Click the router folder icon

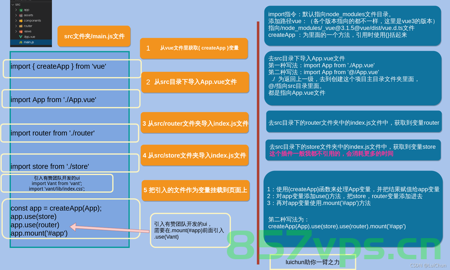click(x=21, y=26)
